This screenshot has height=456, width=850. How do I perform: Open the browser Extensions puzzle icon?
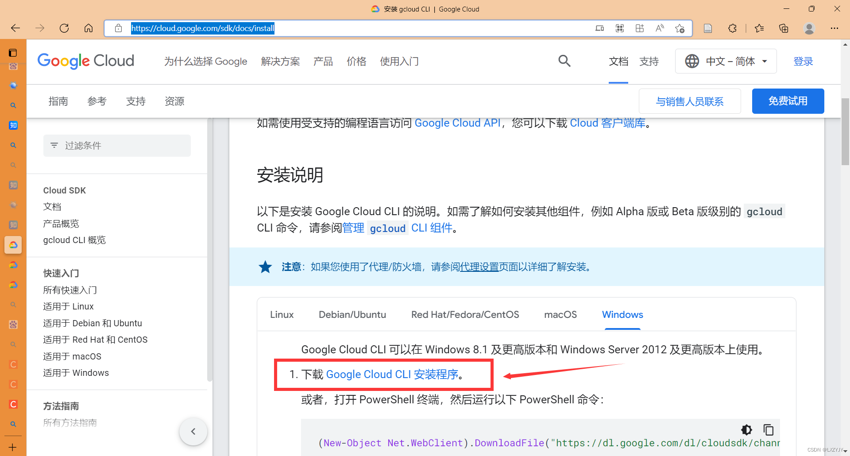(732, 28)
